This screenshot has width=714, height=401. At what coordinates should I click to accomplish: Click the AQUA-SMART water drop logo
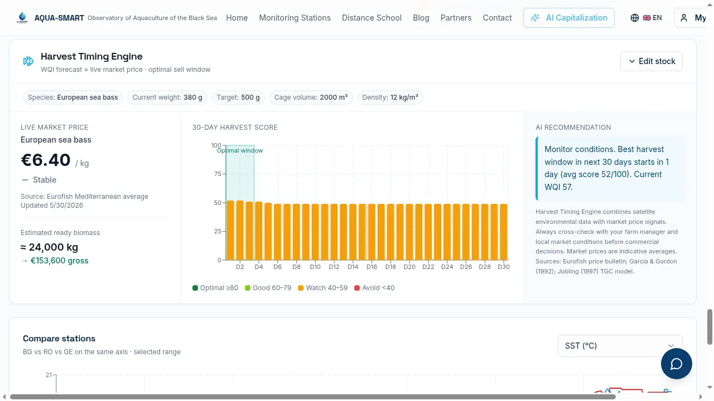pos(22,18)
